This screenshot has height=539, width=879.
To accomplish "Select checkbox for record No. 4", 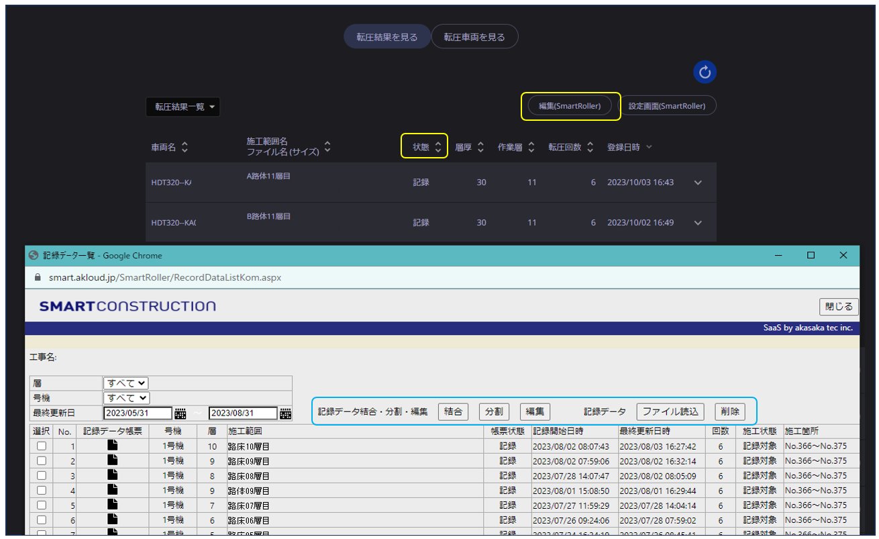I will tap(42, 490).
